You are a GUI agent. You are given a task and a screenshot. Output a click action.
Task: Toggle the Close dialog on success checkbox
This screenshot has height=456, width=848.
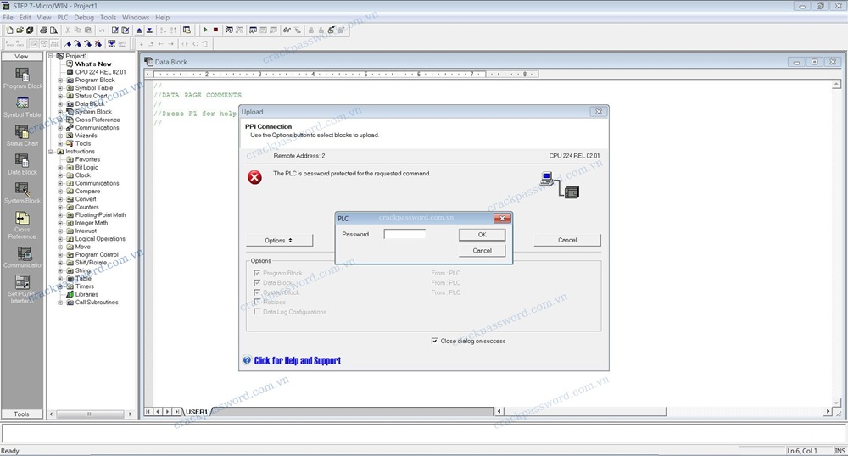[435, 341]
